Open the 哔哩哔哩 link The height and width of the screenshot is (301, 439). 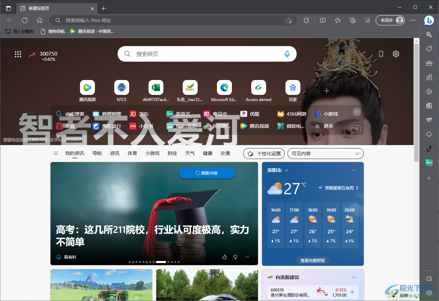click(x=107, y=114)
